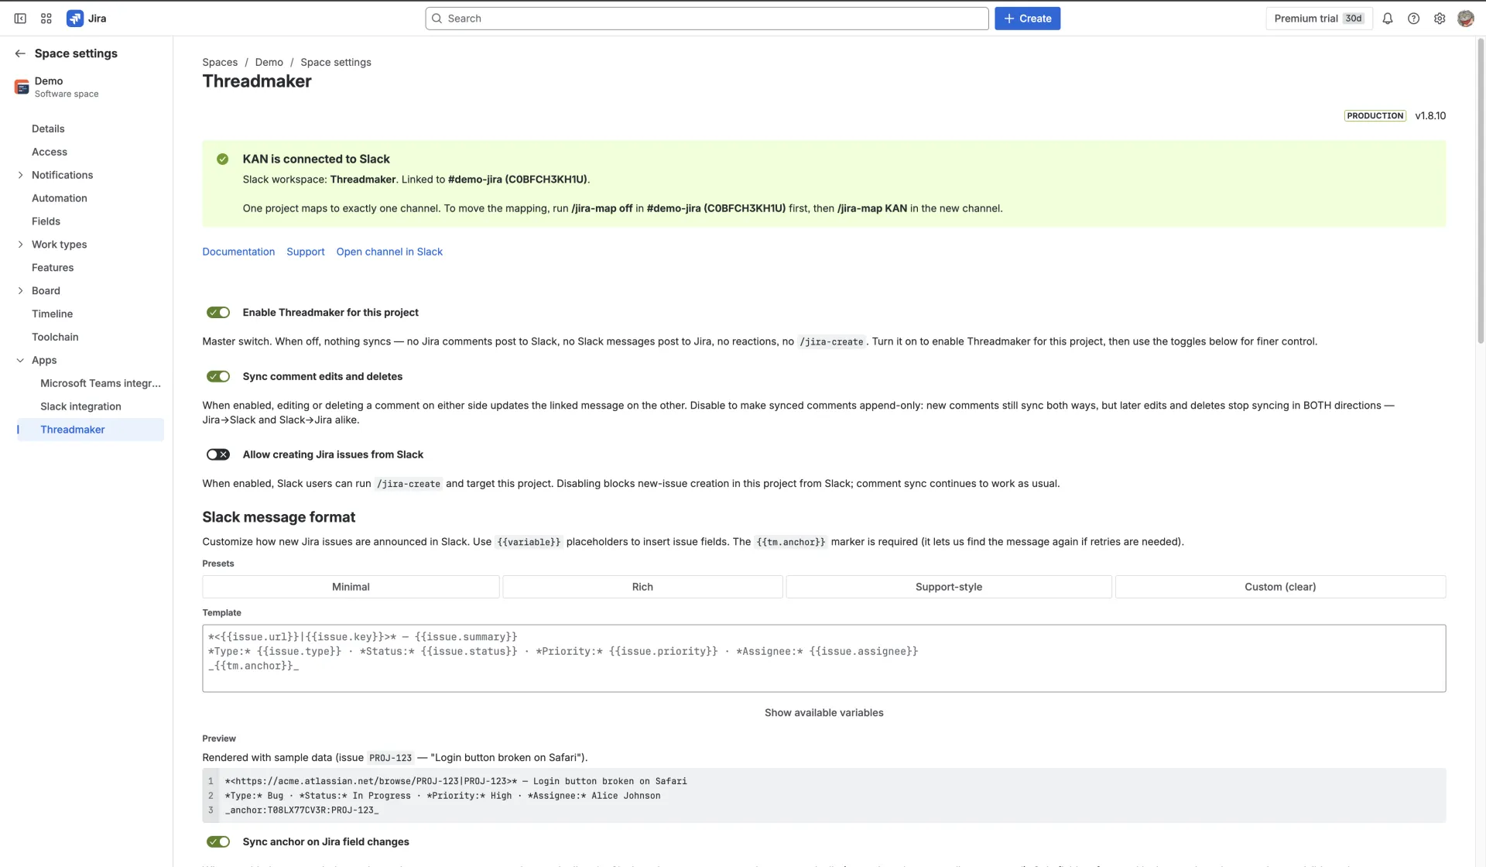Select the Minimal preset

pos(351,587)
